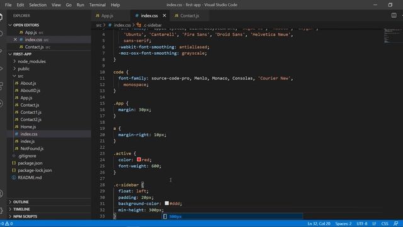Click the UTF-8 encoding indicator
The image size is (403, 227).
click(362, 224)
